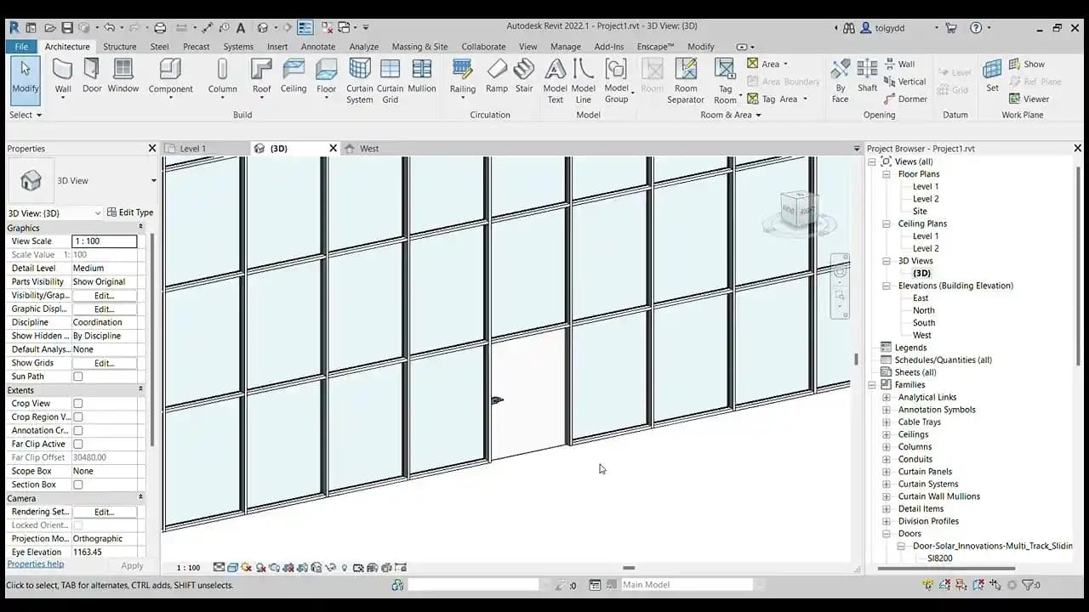Enable the Sun Path checkbox
This screenshot has width=1089, height=612.
coord(78,377)
